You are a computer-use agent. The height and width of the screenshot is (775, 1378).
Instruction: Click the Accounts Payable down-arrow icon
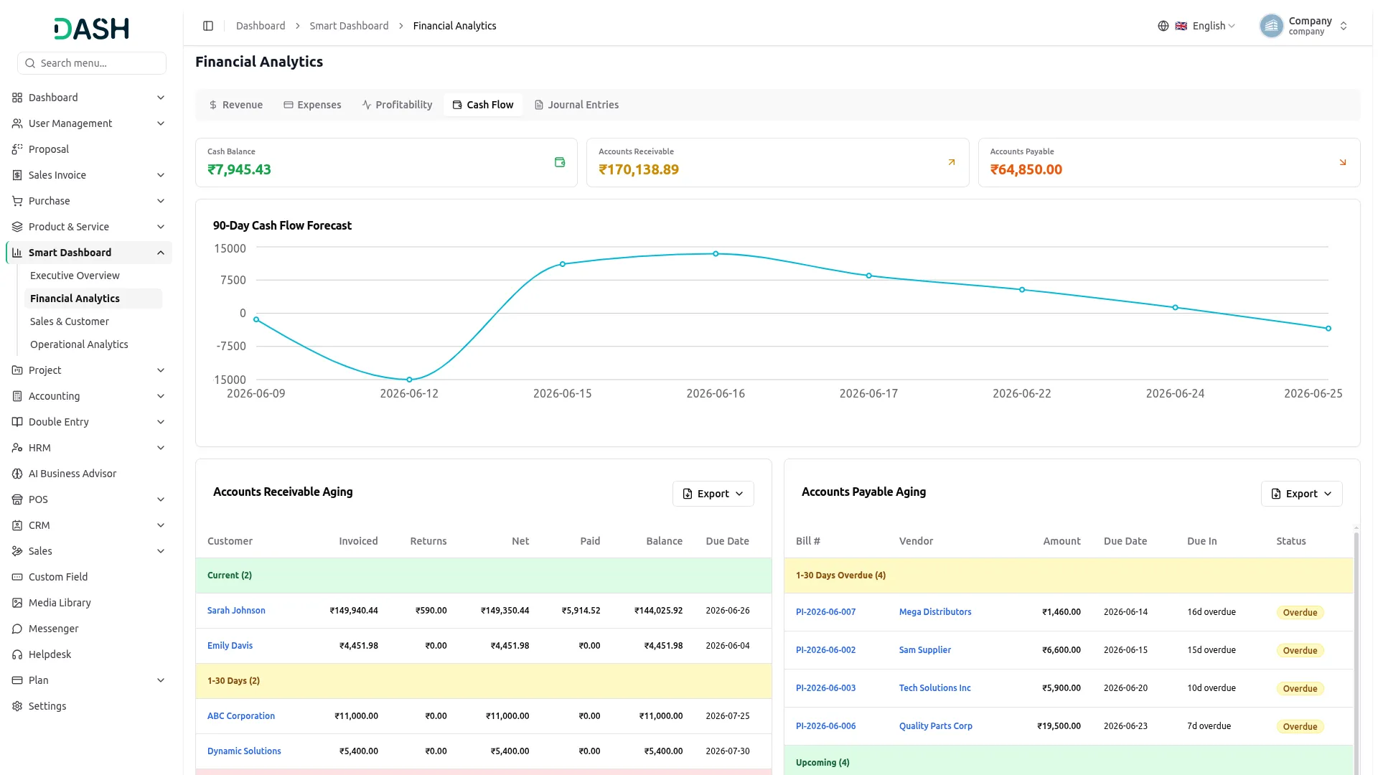[x=1343, y=162]
